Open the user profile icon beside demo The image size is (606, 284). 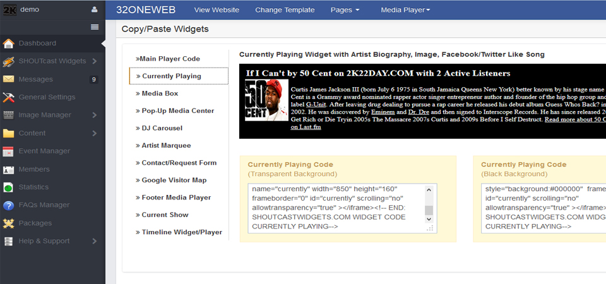click(x=94, y=9)
